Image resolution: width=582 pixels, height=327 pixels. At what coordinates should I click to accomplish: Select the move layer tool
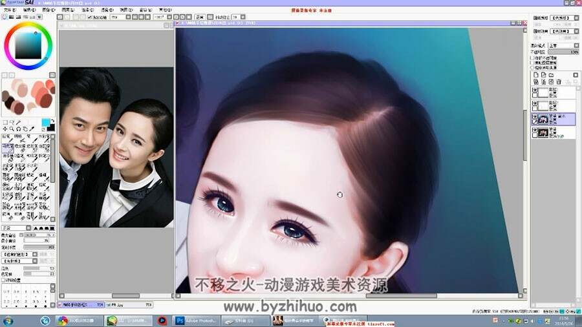coord(5,129)
